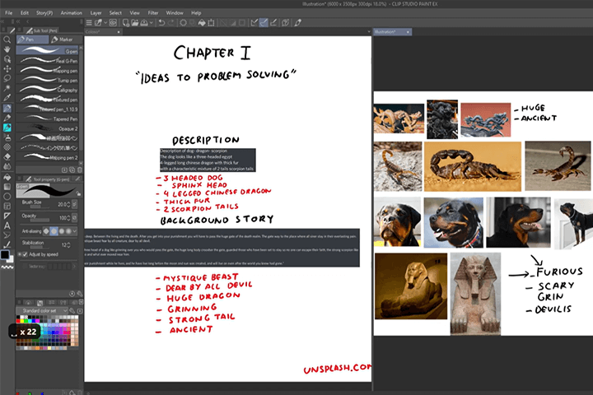Select the Figure ellipse tool
593x395 pixels.
point(7,197)
